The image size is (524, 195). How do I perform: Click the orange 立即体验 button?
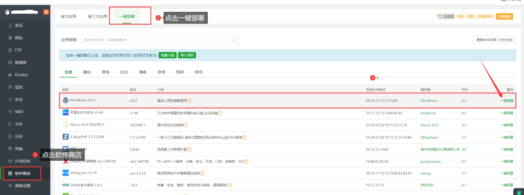(504, 16)
